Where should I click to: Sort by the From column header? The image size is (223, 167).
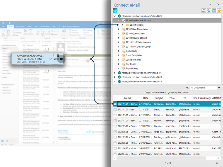point(171,98)
